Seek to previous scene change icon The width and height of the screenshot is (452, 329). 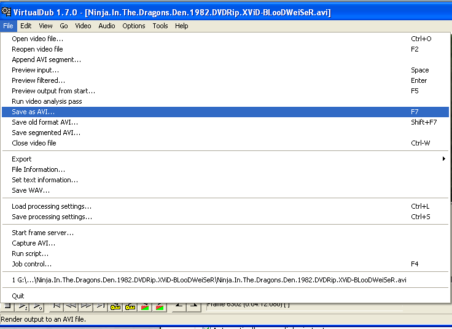click(145, 307)
